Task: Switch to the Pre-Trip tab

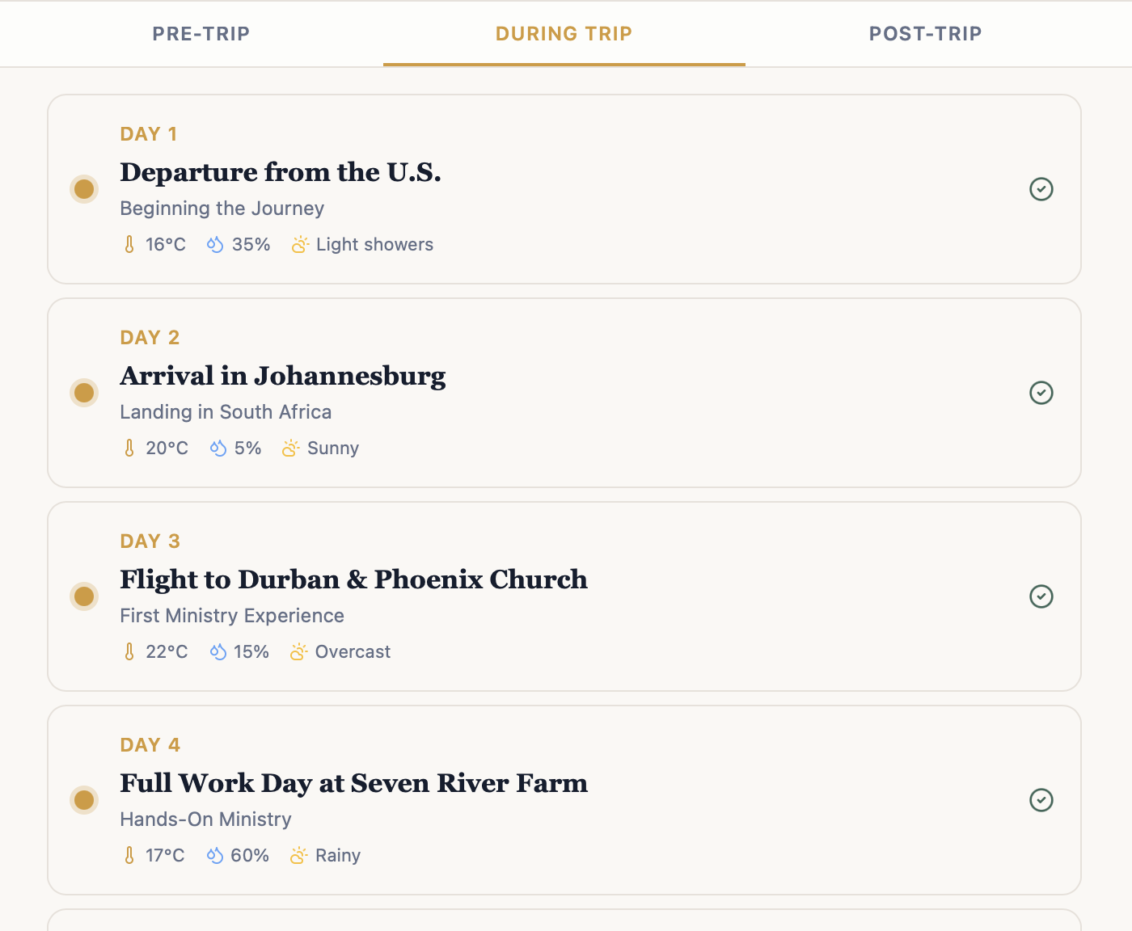Action: [201, 34]
